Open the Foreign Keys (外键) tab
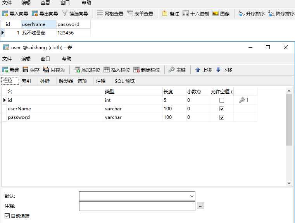The height and width of the screenshot is (223, 295). [x=45, y=81]
